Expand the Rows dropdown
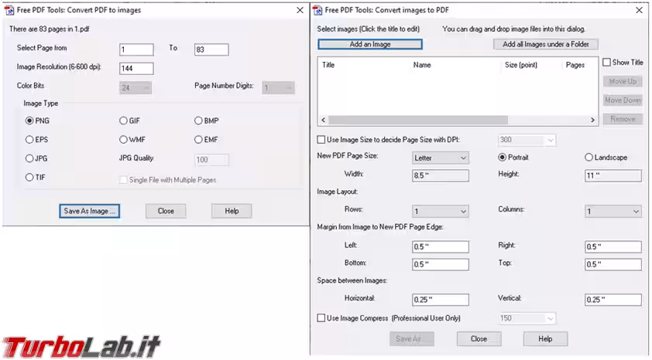 pyautogui.click(x=441, y=212)
